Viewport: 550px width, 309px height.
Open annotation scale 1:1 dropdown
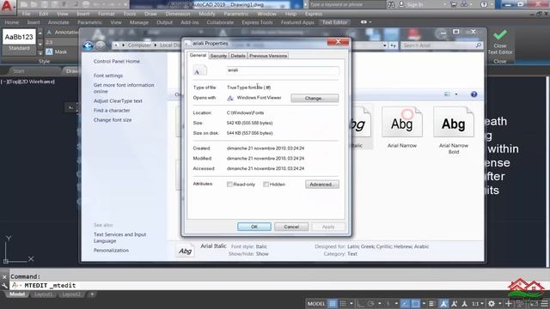(x=478, y=303)
